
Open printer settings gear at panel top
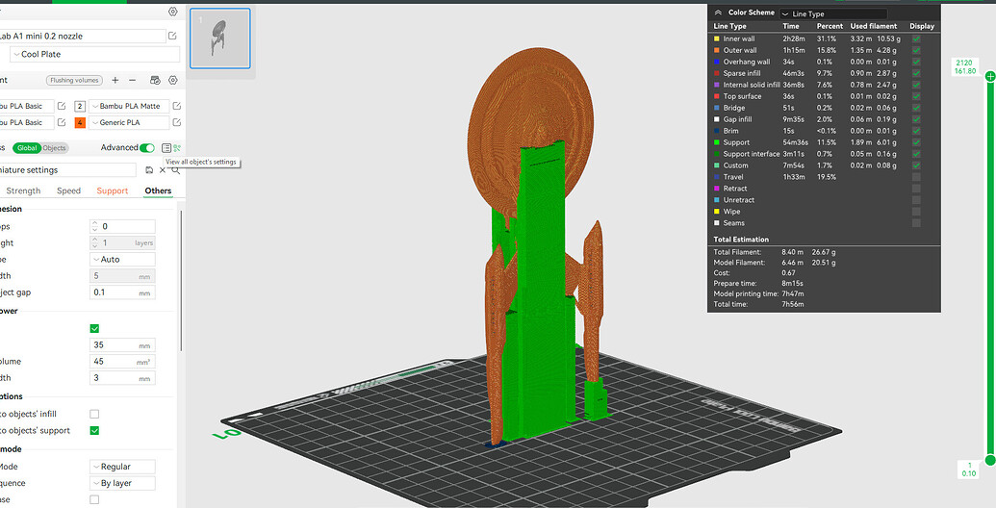(x=173, y=12)
